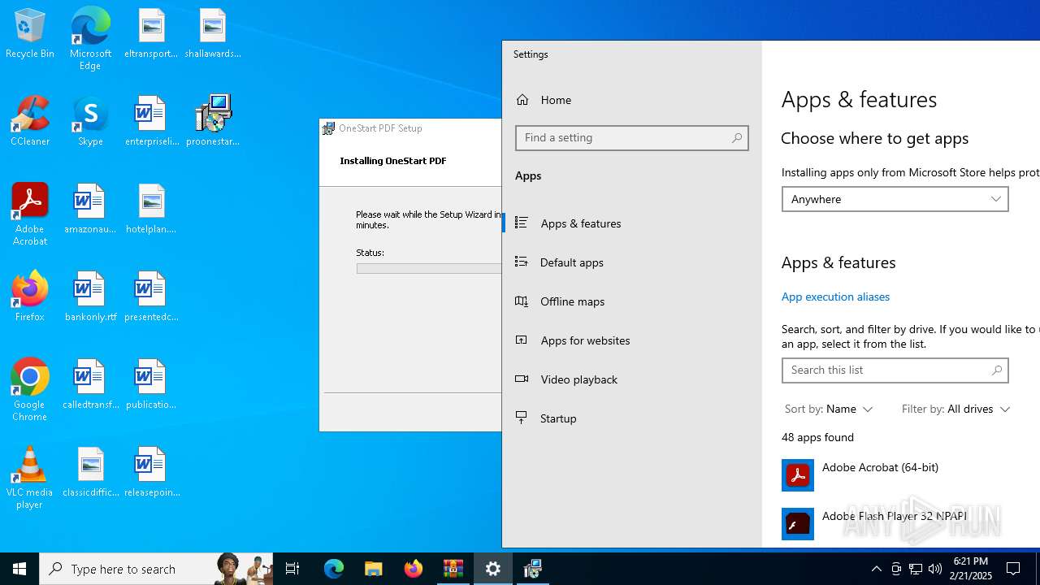Select proonestar installer icon on desktop

tap(212, 121)
